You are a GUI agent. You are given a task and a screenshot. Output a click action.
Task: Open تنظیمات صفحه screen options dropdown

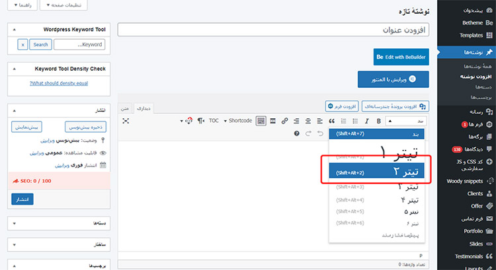pyautogui.click(x=63, y=5)
